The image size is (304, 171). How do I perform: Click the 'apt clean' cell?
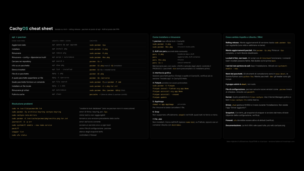pyautogui.click(x=56, y=94)
